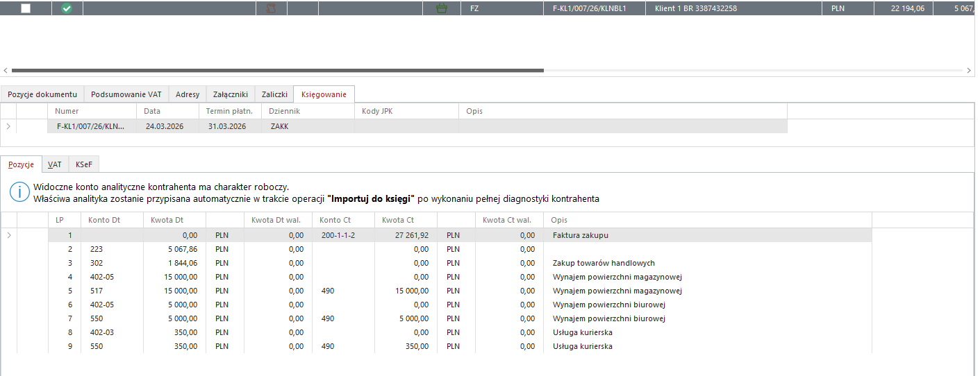This screenshot has height=376, width=980.
Task: Select Konto Ct cell 200-1-1-2
Action: click(338, 235)
